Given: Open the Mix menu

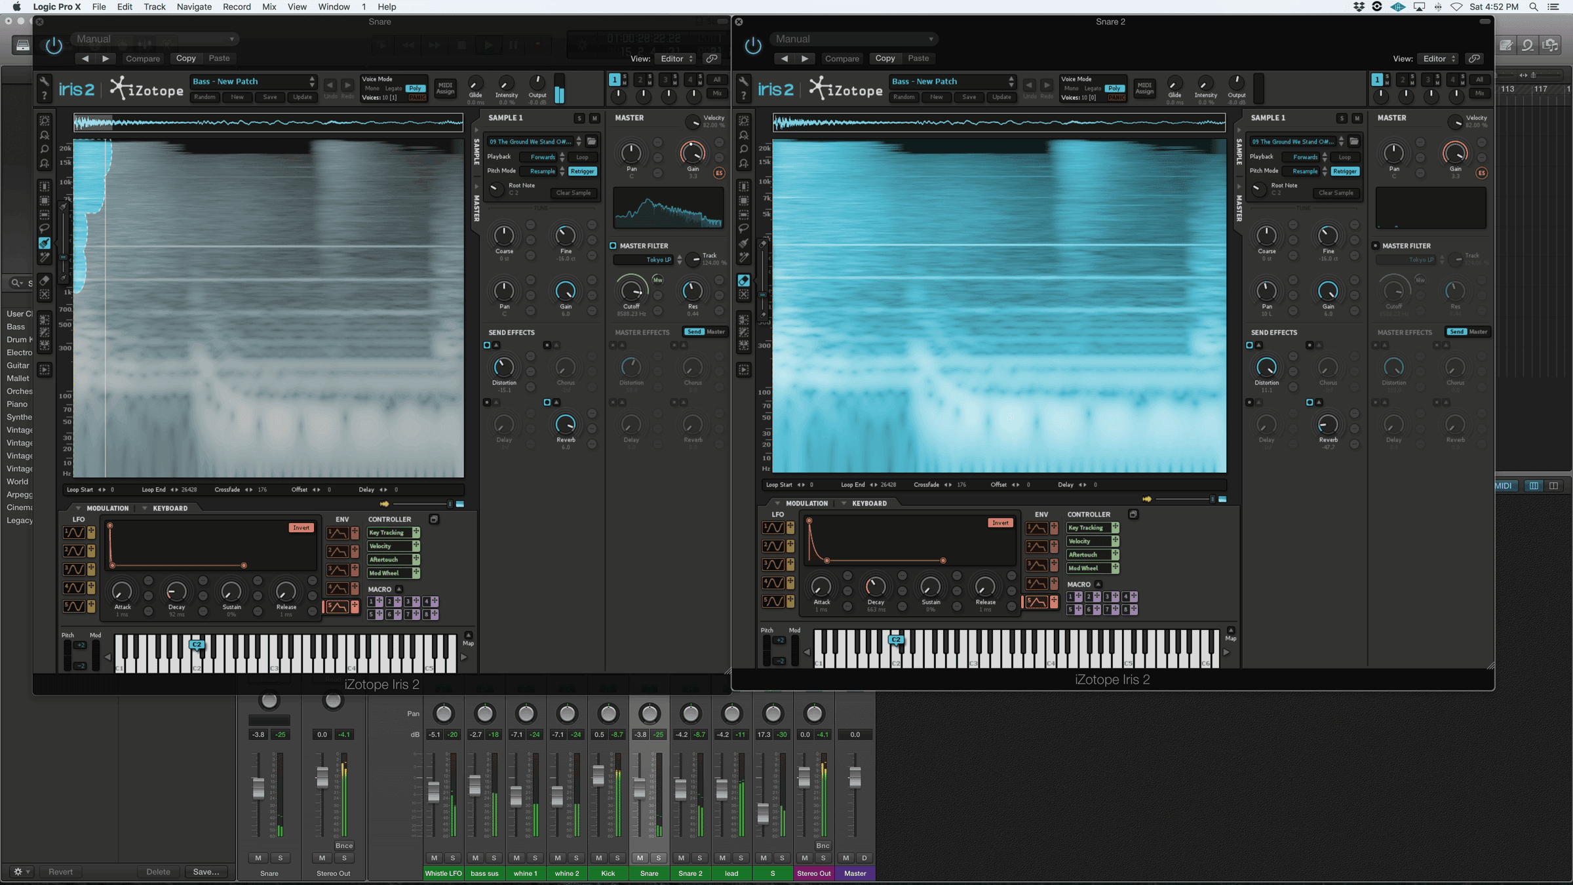Looking at the screenshot, I should 269,7.
